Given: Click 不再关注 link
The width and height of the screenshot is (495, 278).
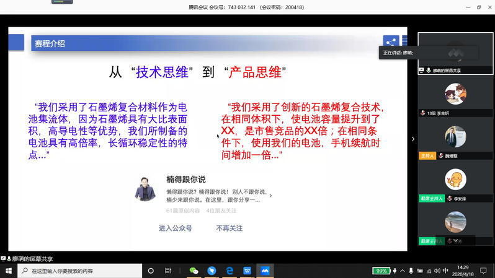Looking at the screenshot, I should tap(229, 228).
